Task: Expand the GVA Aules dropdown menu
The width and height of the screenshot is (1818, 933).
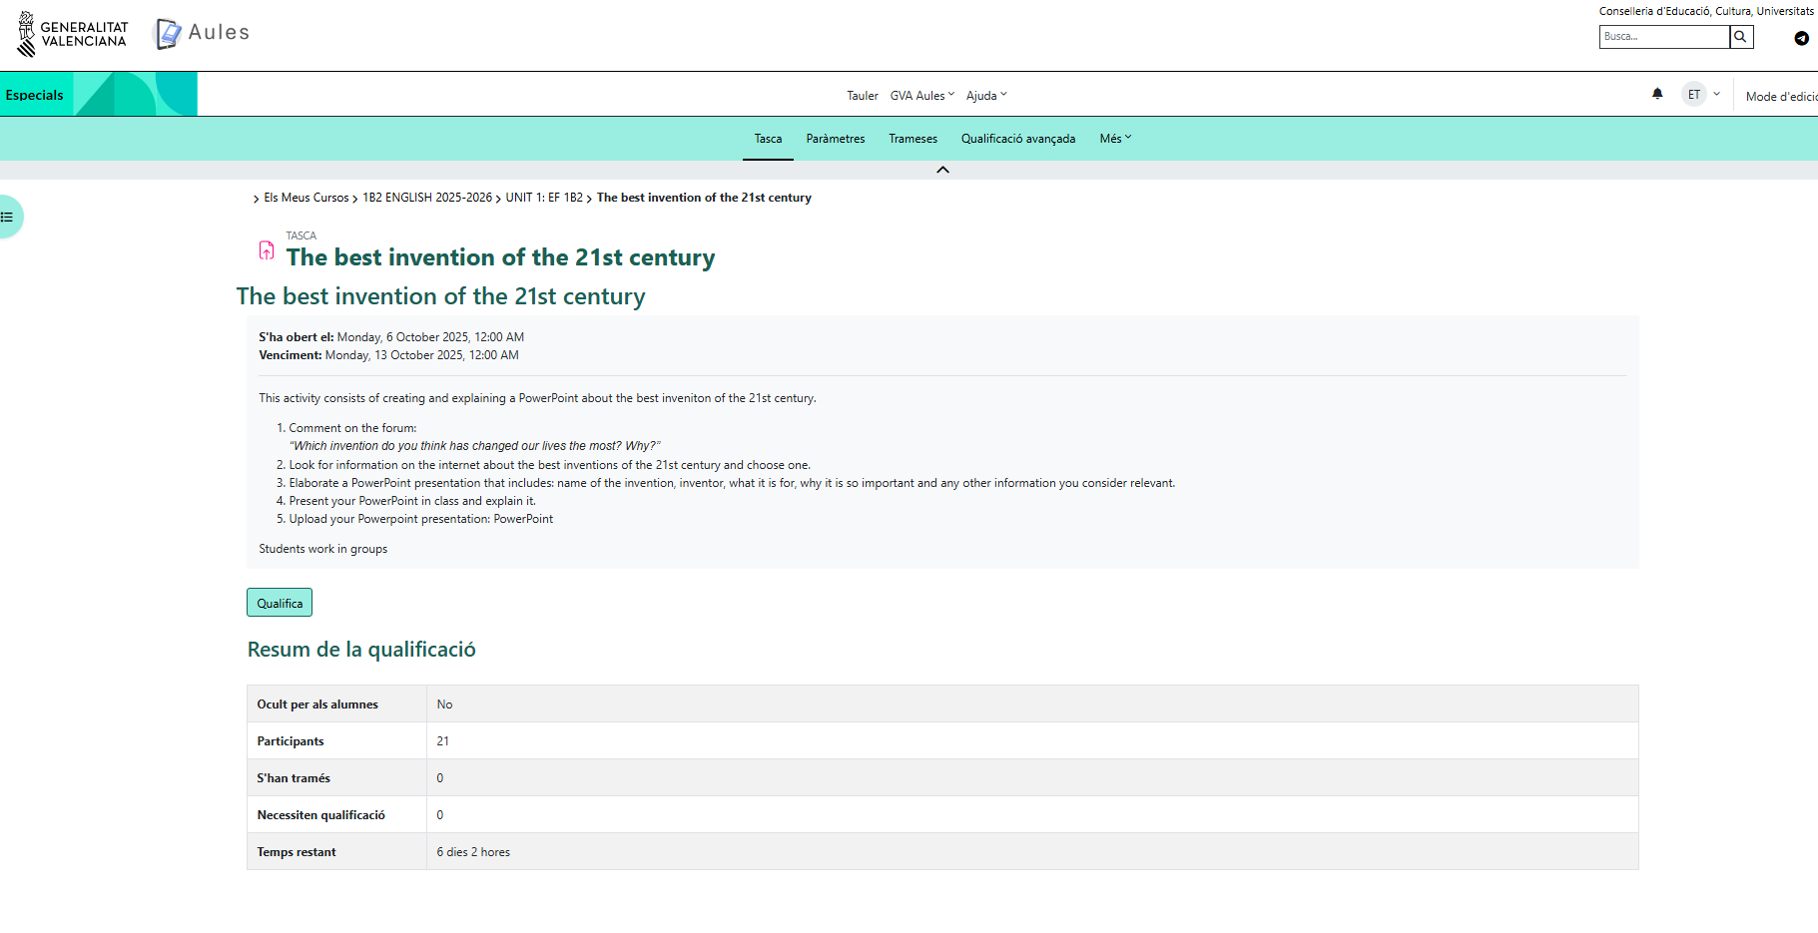Action: (x=921, y=96)
